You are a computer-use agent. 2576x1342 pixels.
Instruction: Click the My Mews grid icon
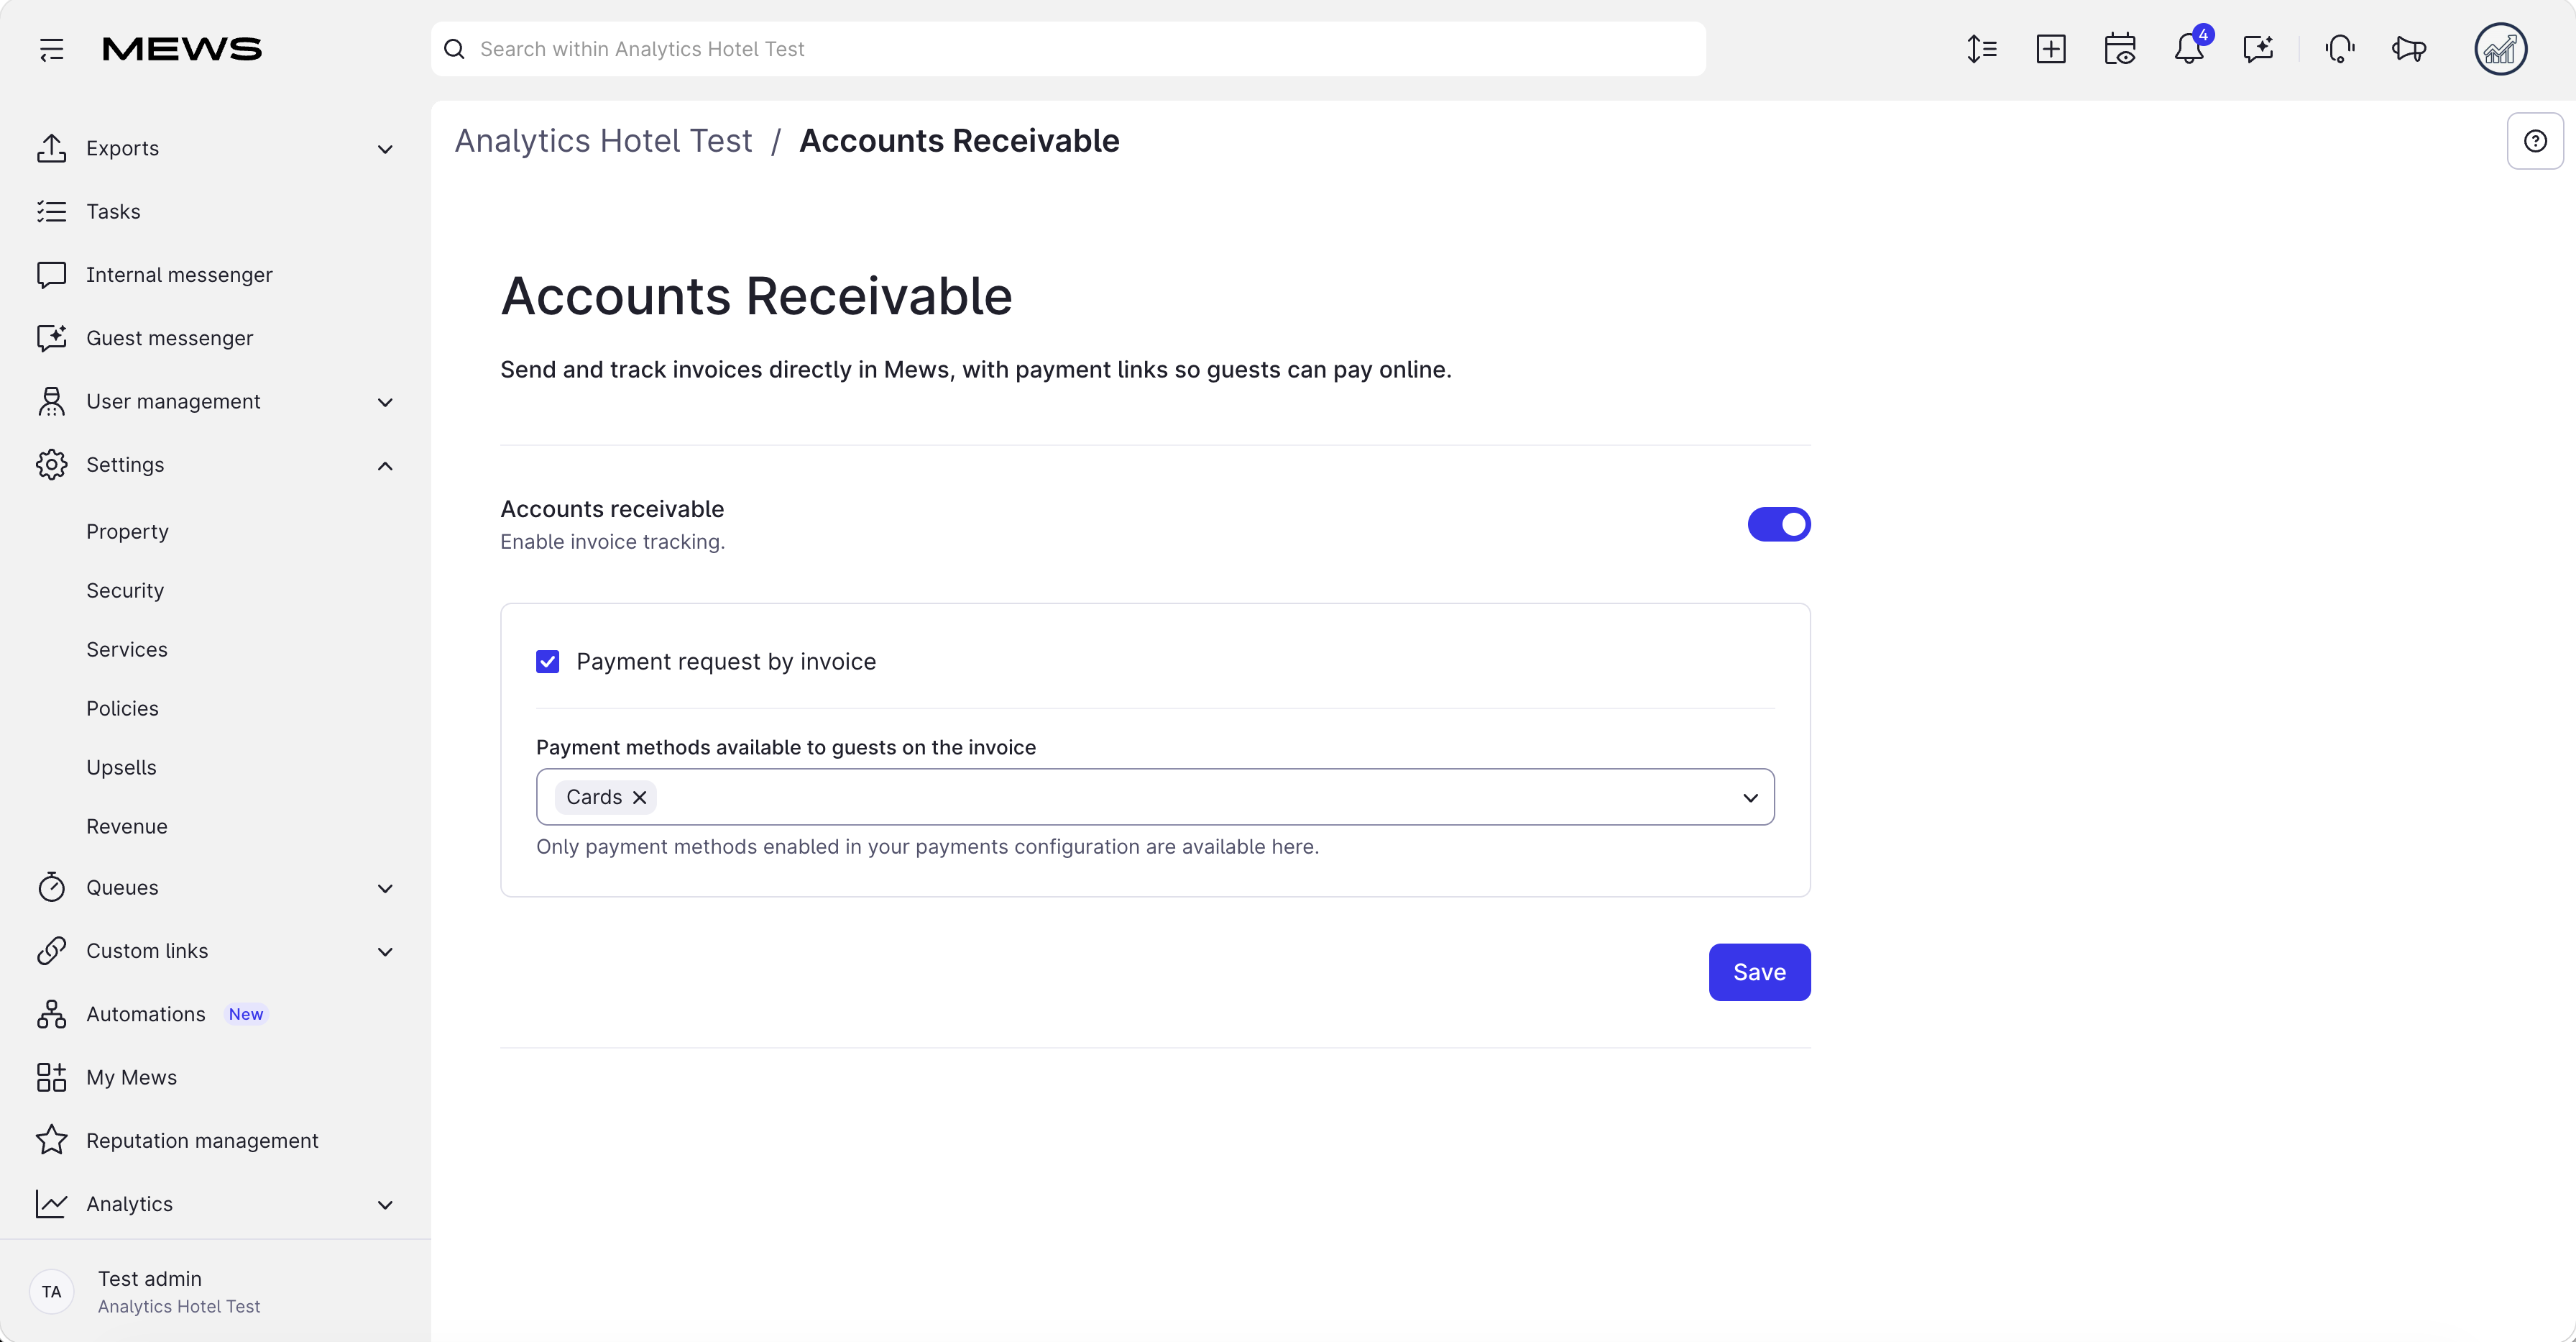[x=51, y=1077]
